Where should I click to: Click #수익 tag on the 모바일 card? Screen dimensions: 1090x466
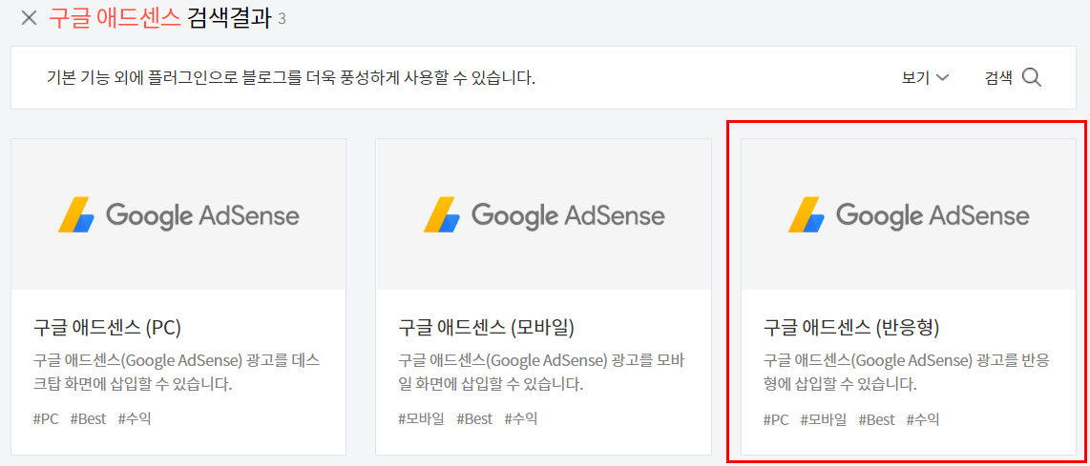point(521,418)
